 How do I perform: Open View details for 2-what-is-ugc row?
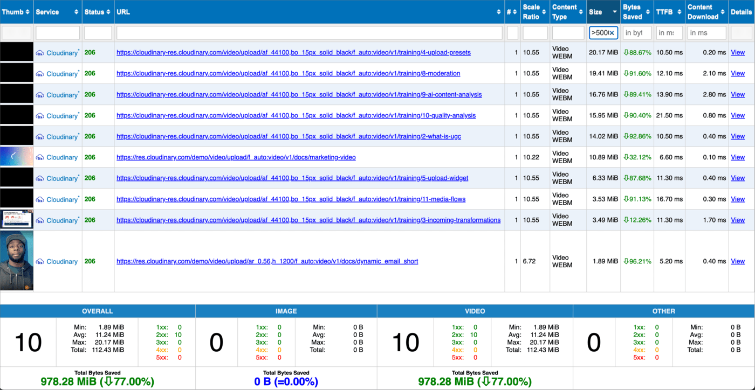[738, 136]
